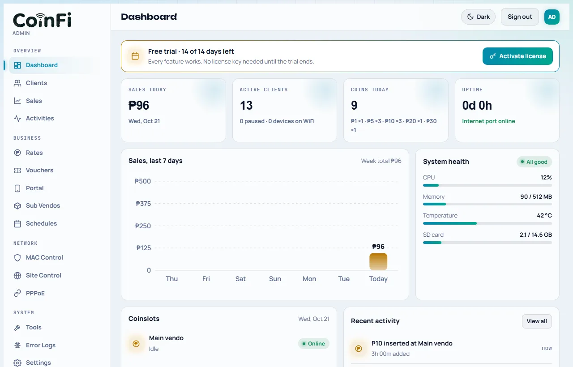Click the Dashboard grid icon in sidebar
The height and width of the screenshot is (367, 573).
pos(17,65)
